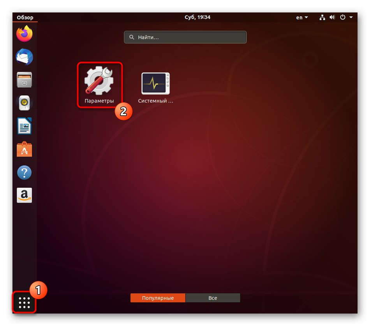
Task: Open Ubuntu Software center icon
Action: [24, 149]
